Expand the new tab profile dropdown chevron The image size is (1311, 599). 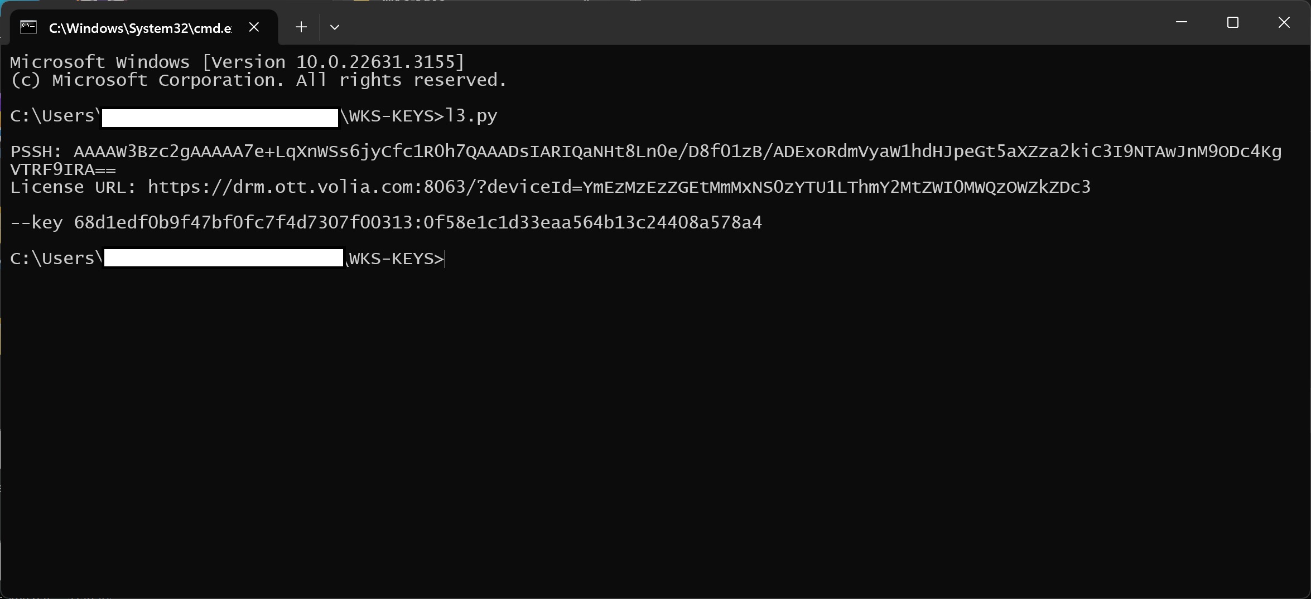335,27
